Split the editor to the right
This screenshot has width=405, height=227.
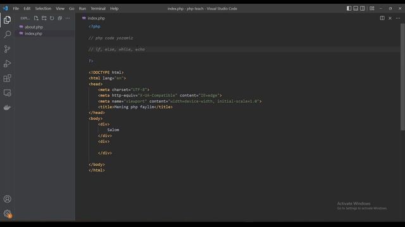382,18
